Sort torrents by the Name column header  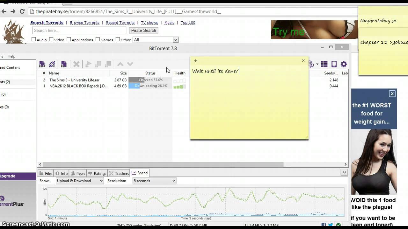pyautogui.click(x=54, y=73)
